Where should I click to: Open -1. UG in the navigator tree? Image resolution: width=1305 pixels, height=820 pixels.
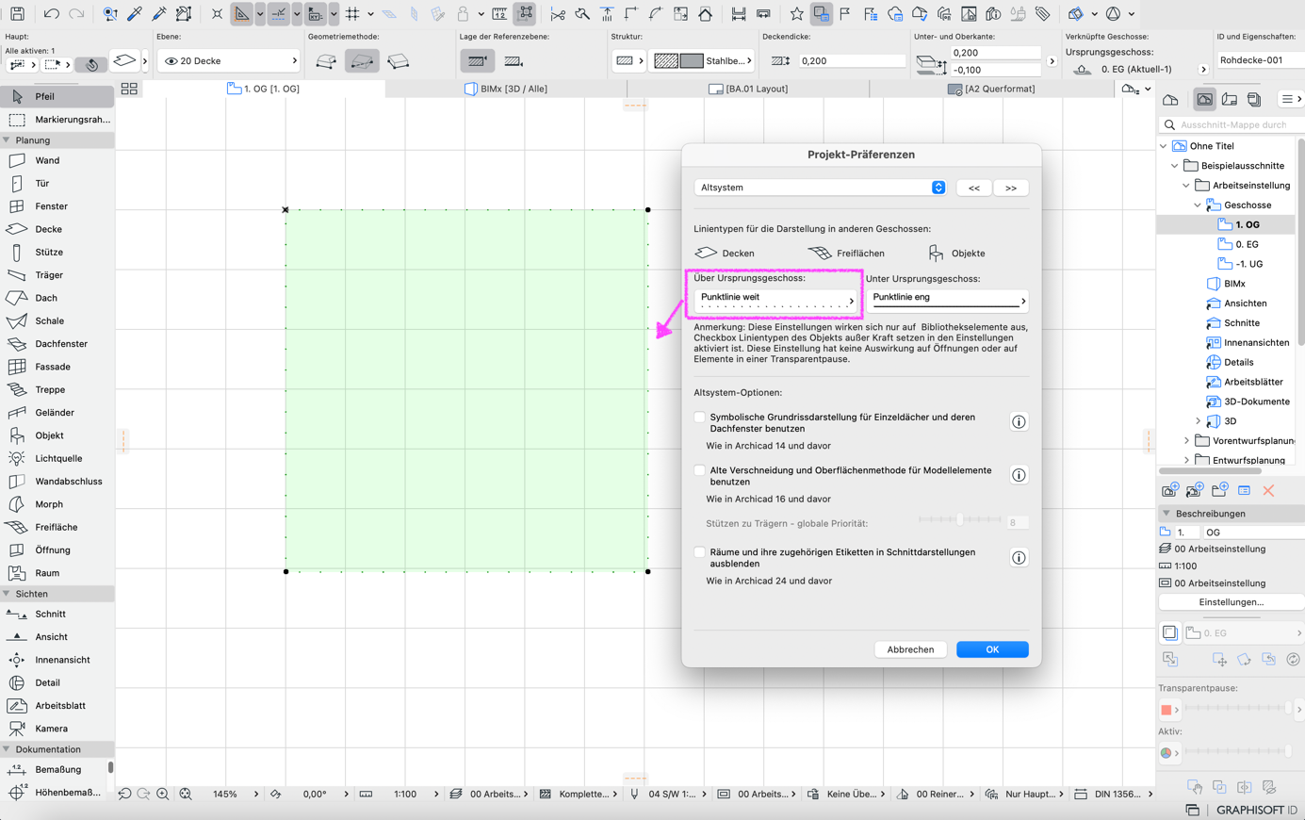pos(1248,264)
